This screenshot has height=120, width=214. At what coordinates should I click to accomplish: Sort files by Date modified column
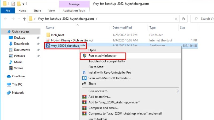click(x=122, y=28)
